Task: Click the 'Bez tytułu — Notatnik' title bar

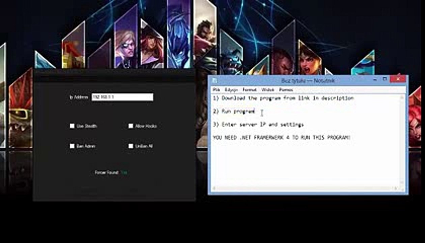Action: coord(308,81)
